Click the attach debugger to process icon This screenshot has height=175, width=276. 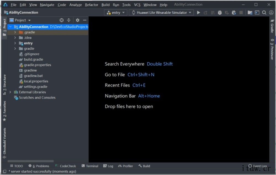(234, 12)
